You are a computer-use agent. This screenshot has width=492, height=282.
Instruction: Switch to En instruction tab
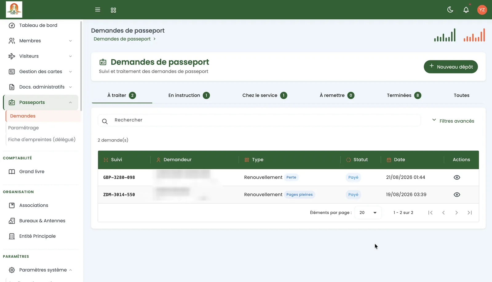(x=189, y=95)
